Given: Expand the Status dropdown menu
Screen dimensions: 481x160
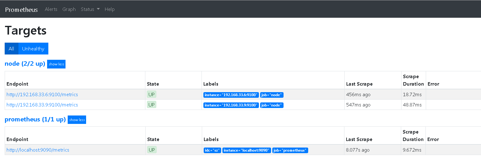Looking at the screenshot, I should (90, 9).
